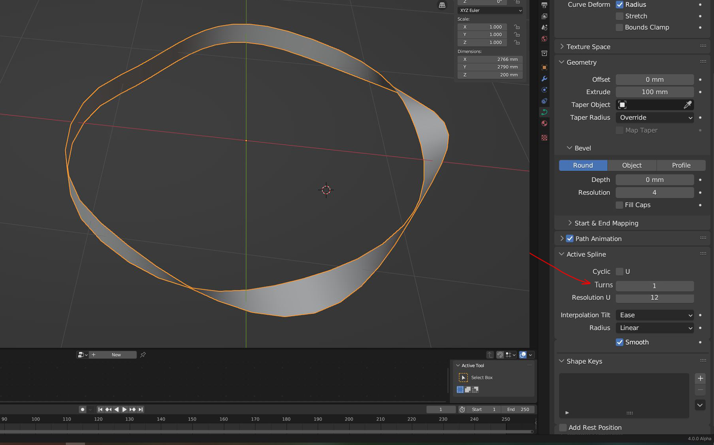This screenshot has width=714, height=445.
Task: Enable the Fill Caps checkbox
Action: click(619, 205)
